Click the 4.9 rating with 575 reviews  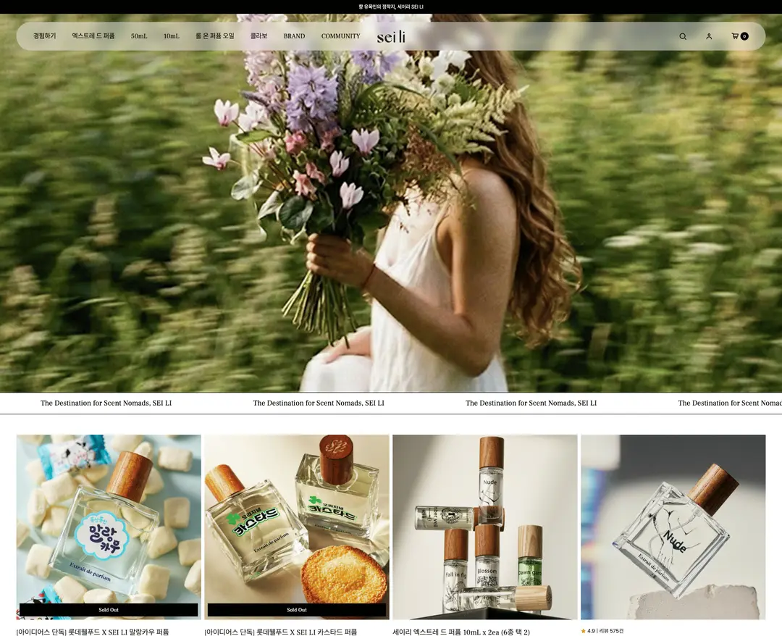tap(602, 631)
